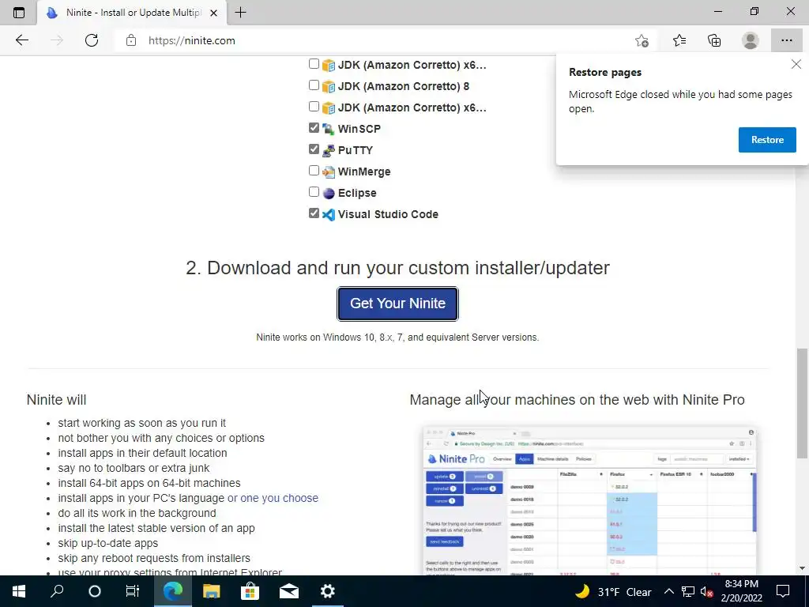The image size is (809, 607).
Task: Show hidden system tray icons
Action: (x=668, y=591)
